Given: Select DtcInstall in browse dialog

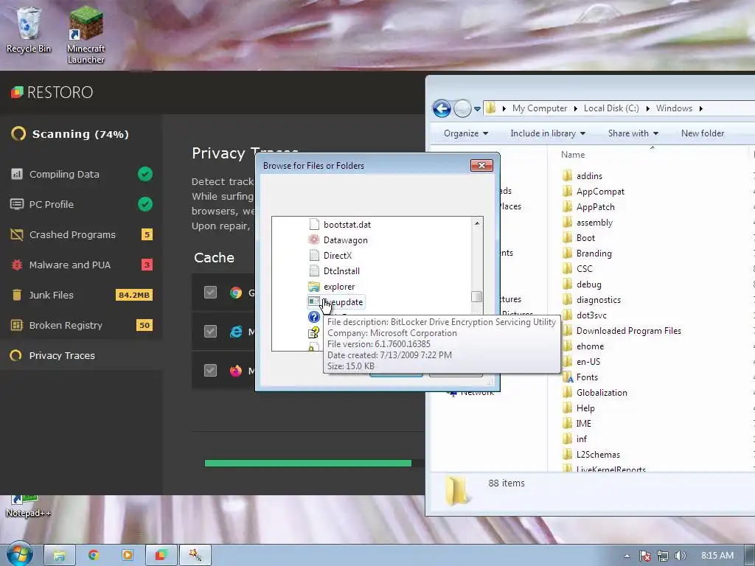Looking at the screenshot, I should tap(334, 270).
